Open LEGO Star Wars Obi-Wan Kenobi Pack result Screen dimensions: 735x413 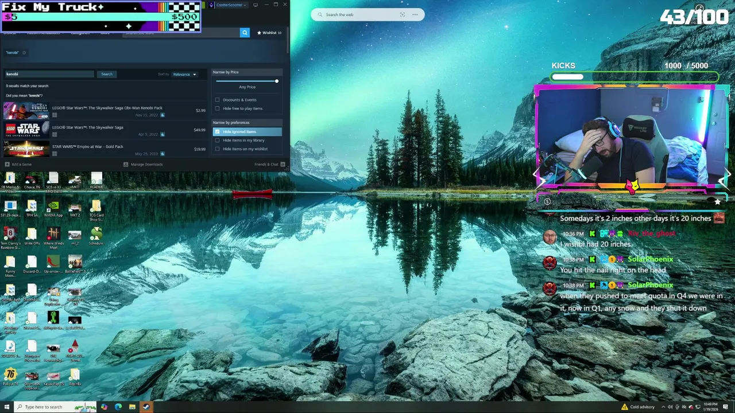pyautogui.click(x=105, y=111)
